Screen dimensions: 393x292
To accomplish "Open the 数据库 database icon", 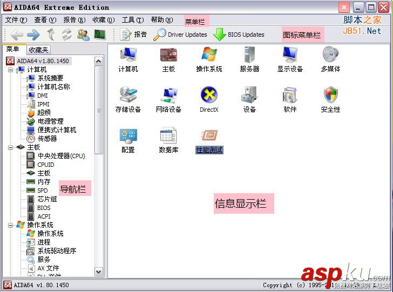I will 168,141.
